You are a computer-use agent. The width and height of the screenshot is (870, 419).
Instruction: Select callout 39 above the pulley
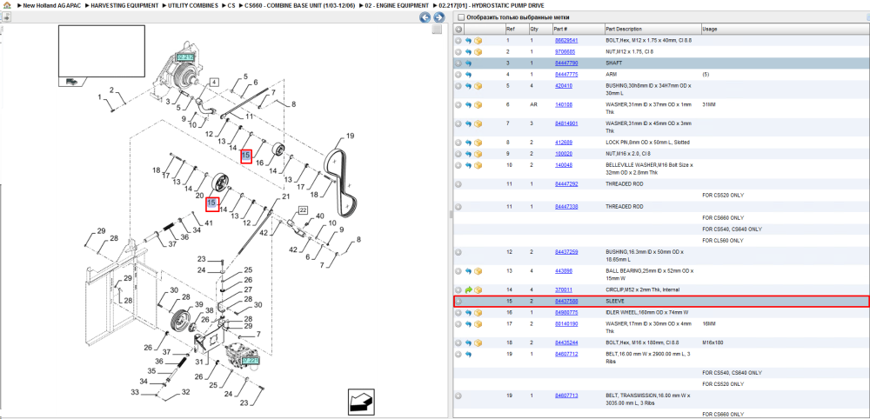tap(198, 305)
